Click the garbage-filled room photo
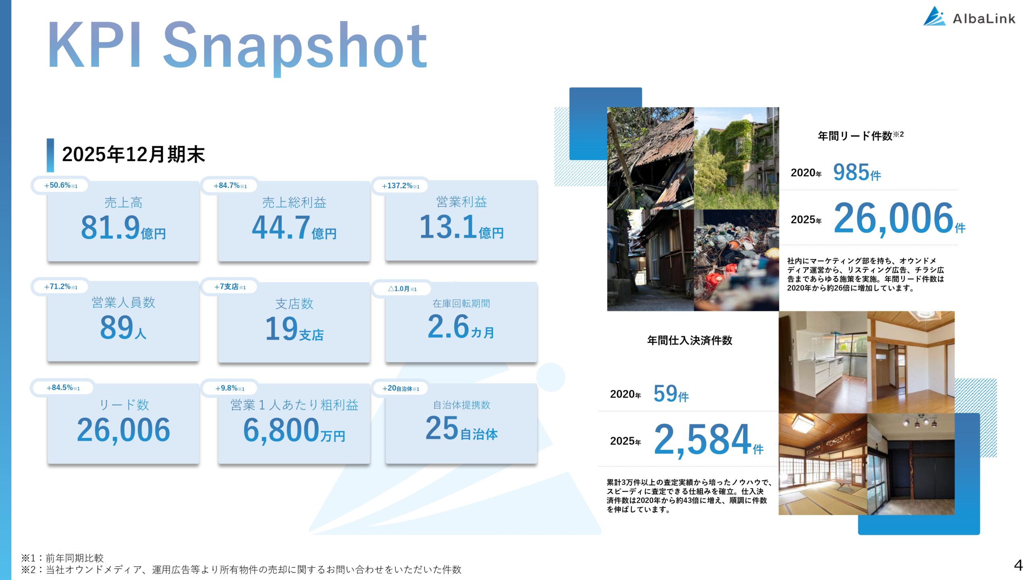Image resolution: width=1031 pixels, height=580 pixels. coord(737,260)
